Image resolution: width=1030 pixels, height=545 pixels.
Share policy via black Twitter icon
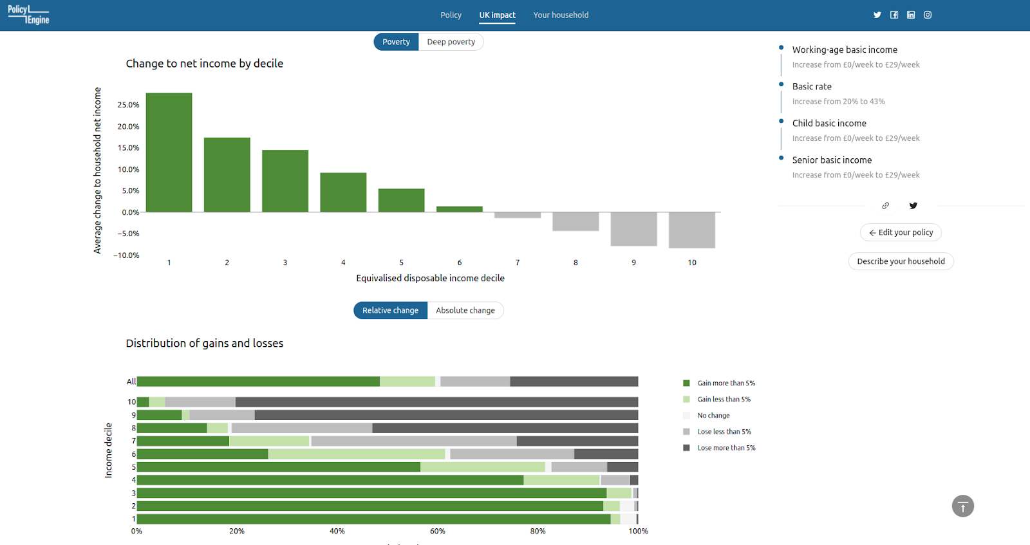click(x=913, y=206)
